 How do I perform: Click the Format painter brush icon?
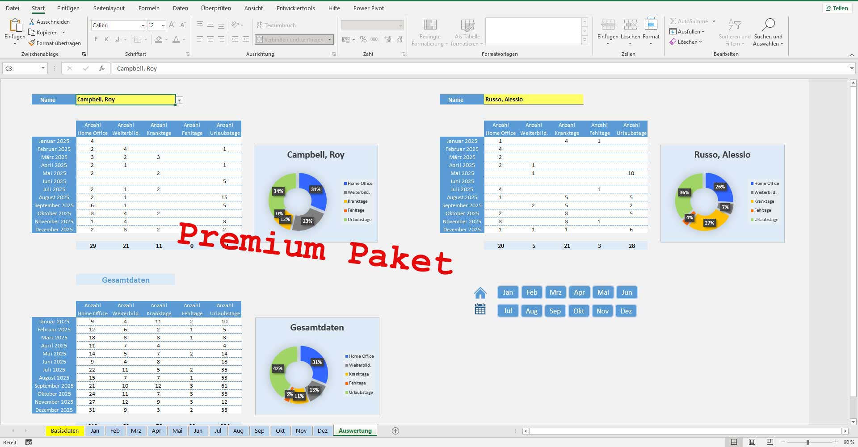pyautogui.click(x=32, y=43)
